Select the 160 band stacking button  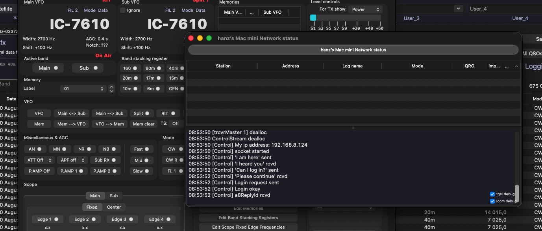[x=130, y=68]
